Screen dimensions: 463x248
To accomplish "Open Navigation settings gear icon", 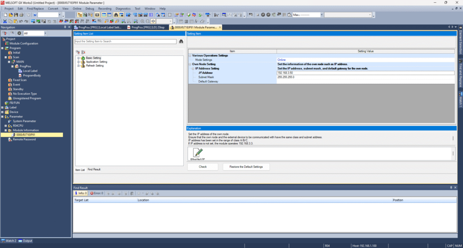I will click(19, 33).
